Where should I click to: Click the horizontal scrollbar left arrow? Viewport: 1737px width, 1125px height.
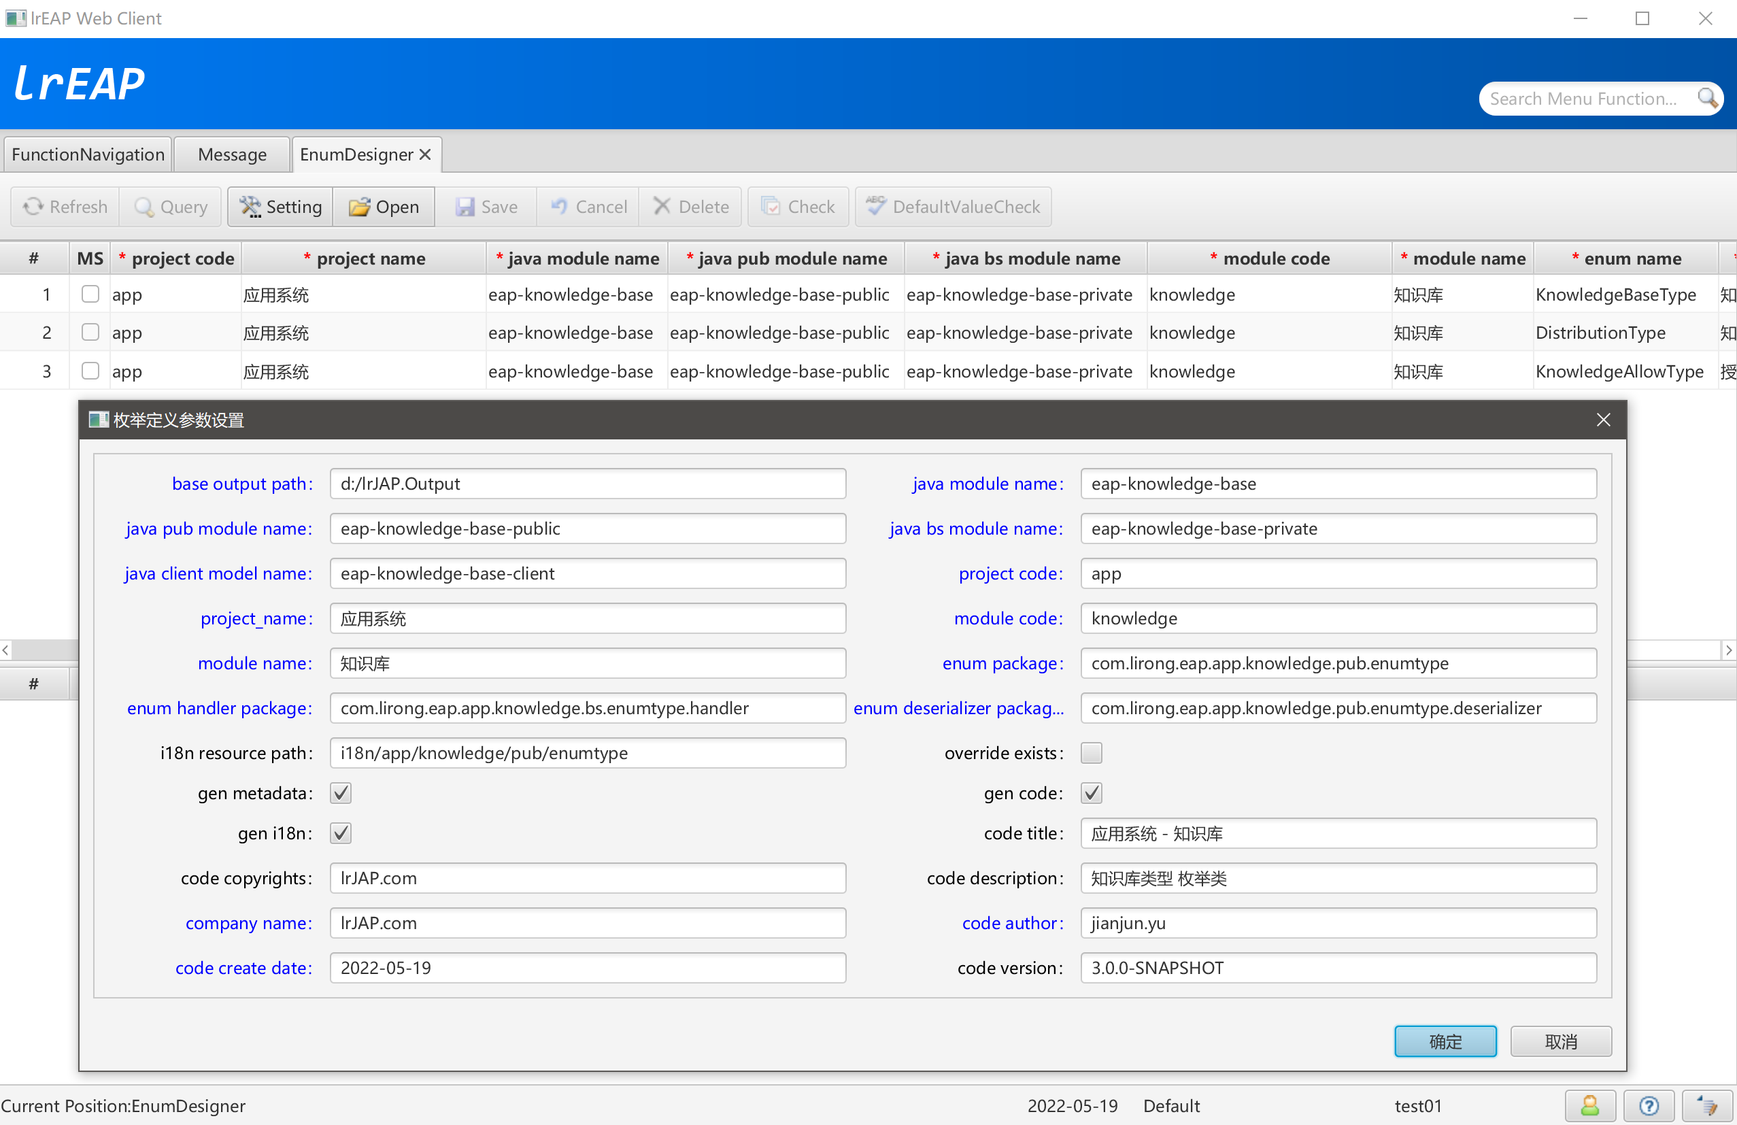click(x=6, y=650)
